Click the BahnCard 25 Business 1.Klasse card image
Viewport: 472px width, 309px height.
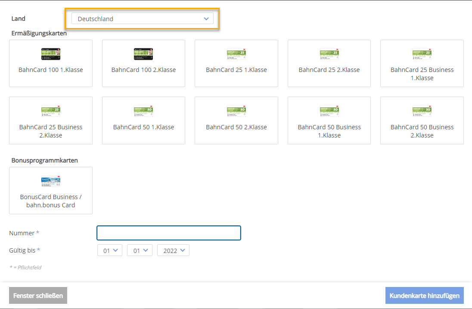point(422,54)
